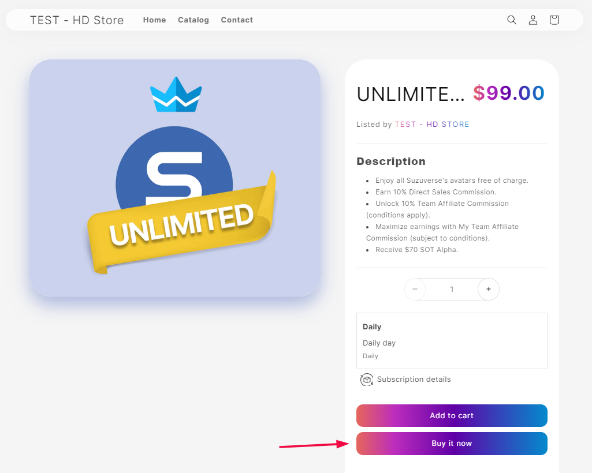Increase quantity with plus button
Image resolution: width=592 pixels, height=473 pixels.
click(x=489, y=289)
